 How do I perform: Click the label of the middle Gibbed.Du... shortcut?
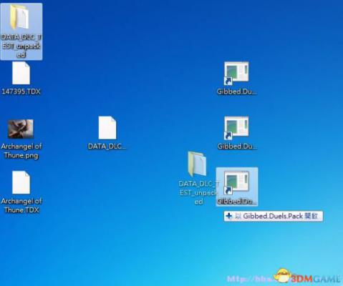pos(237,147)
